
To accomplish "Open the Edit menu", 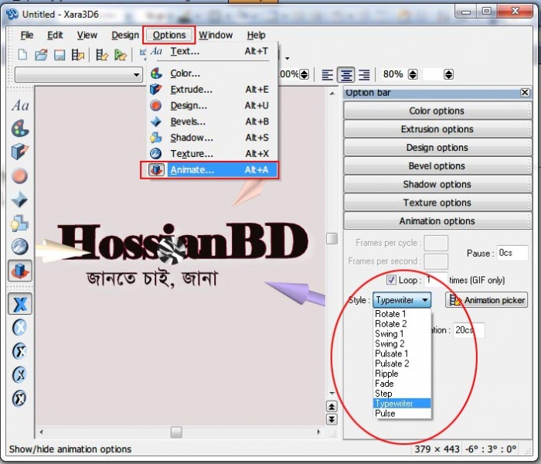I will coord(55,36).
